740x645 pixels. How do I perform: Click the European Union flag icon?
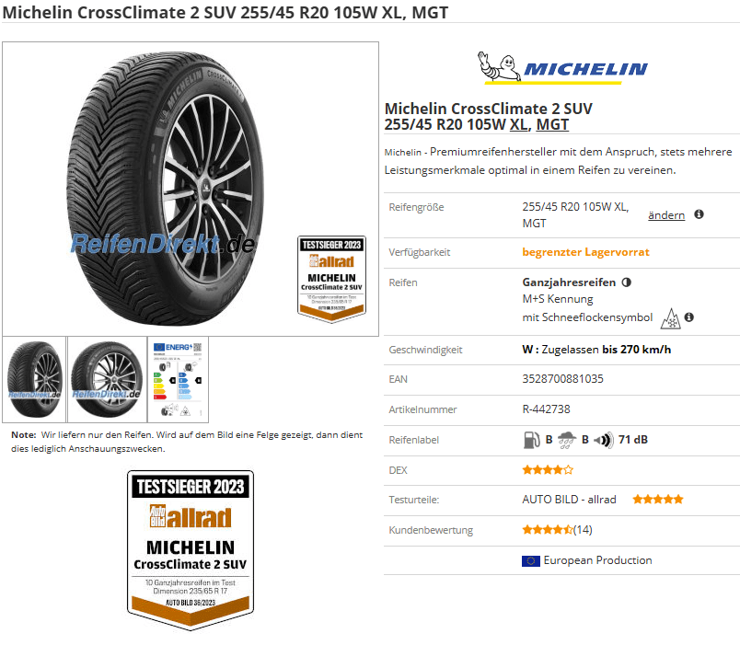point(530,560)
